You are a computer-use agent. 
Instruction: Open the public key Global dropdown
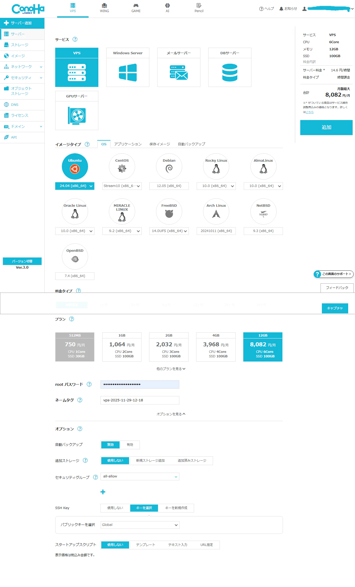tap(140, 525)
